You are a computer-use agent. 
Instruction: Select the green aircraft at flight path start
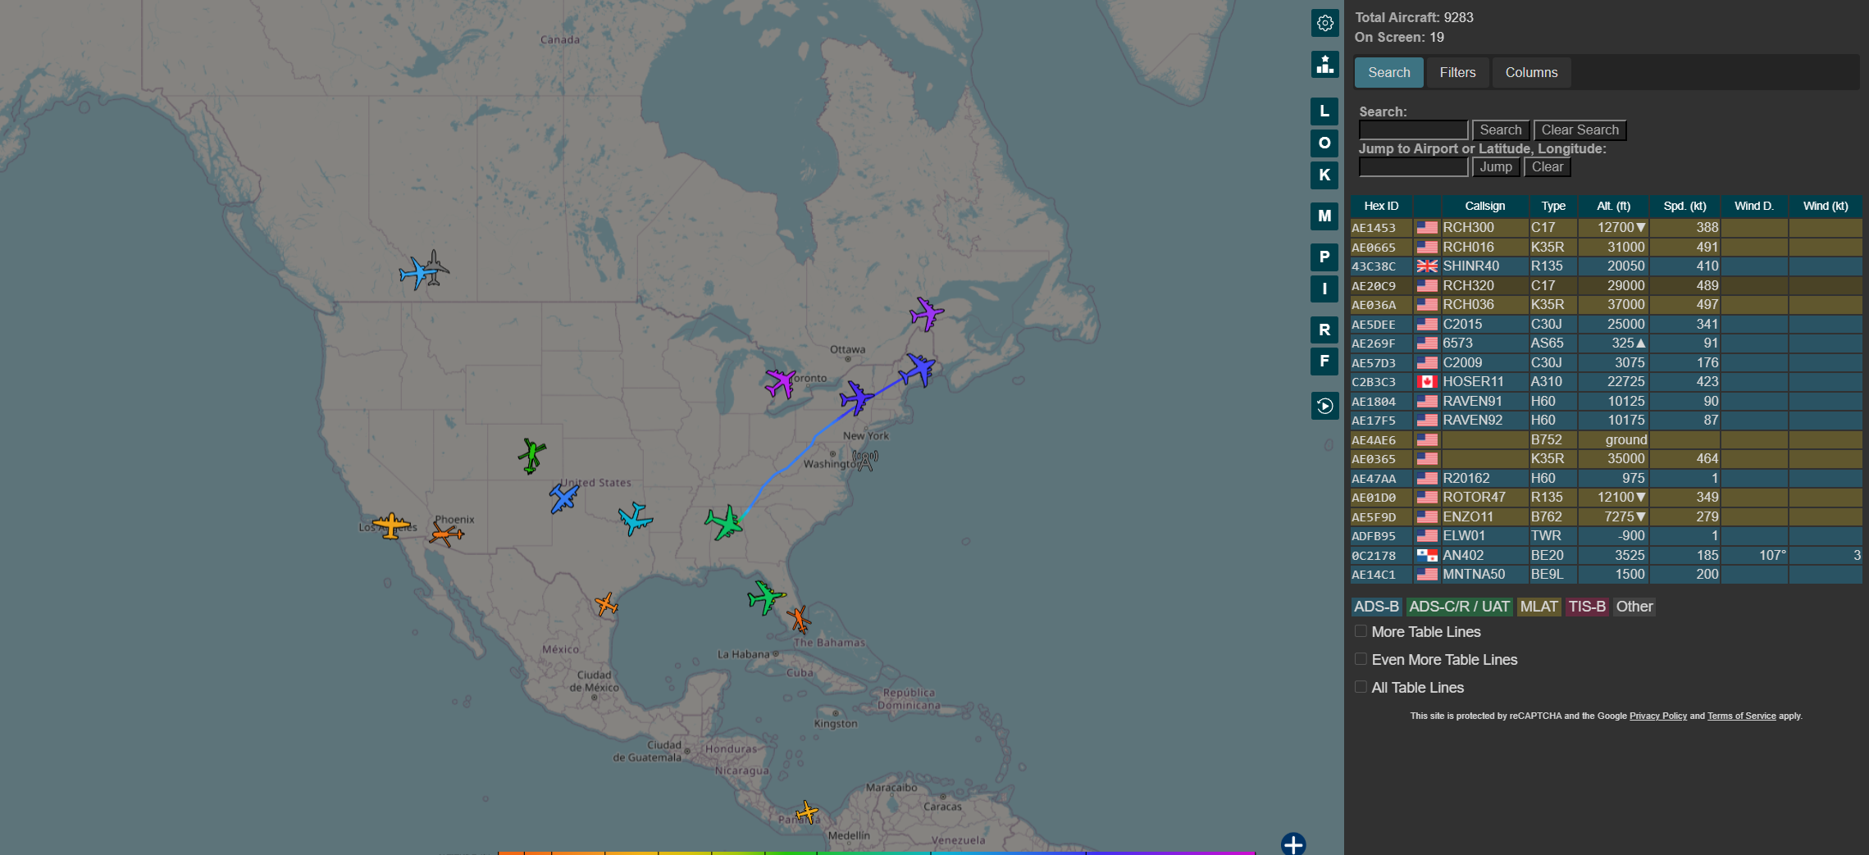pos(724,522)
